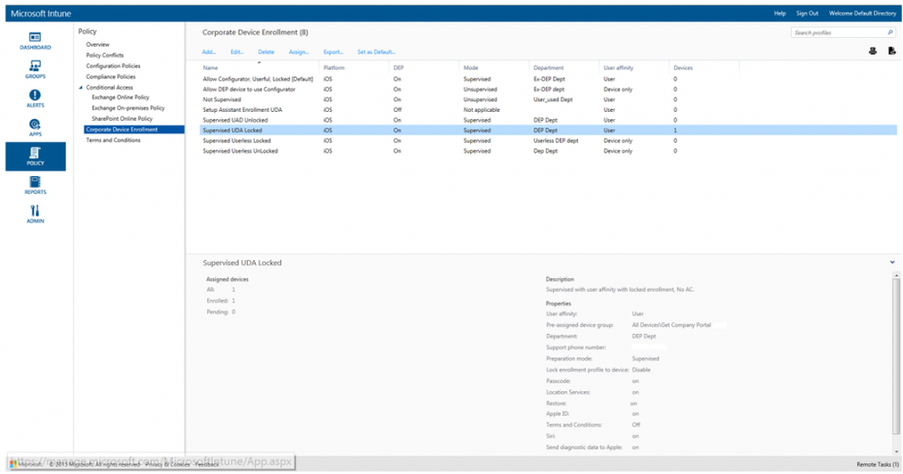Screen dimensions: 903x474
Task: Click the Export... command
Action: pyautogui.click(x=333, y=51)
